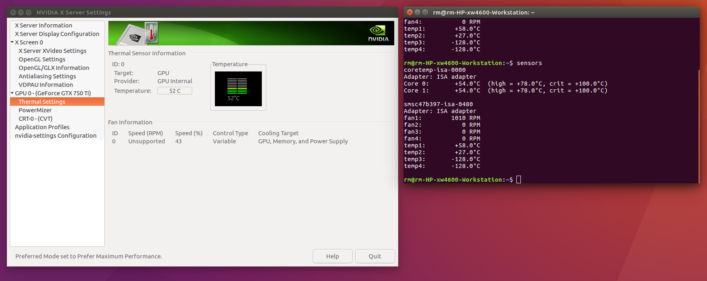The height and width of the screenshot is (281, 707).
Task: Close the NVIDIA X Server Settings window
Action: pos(13,13)
